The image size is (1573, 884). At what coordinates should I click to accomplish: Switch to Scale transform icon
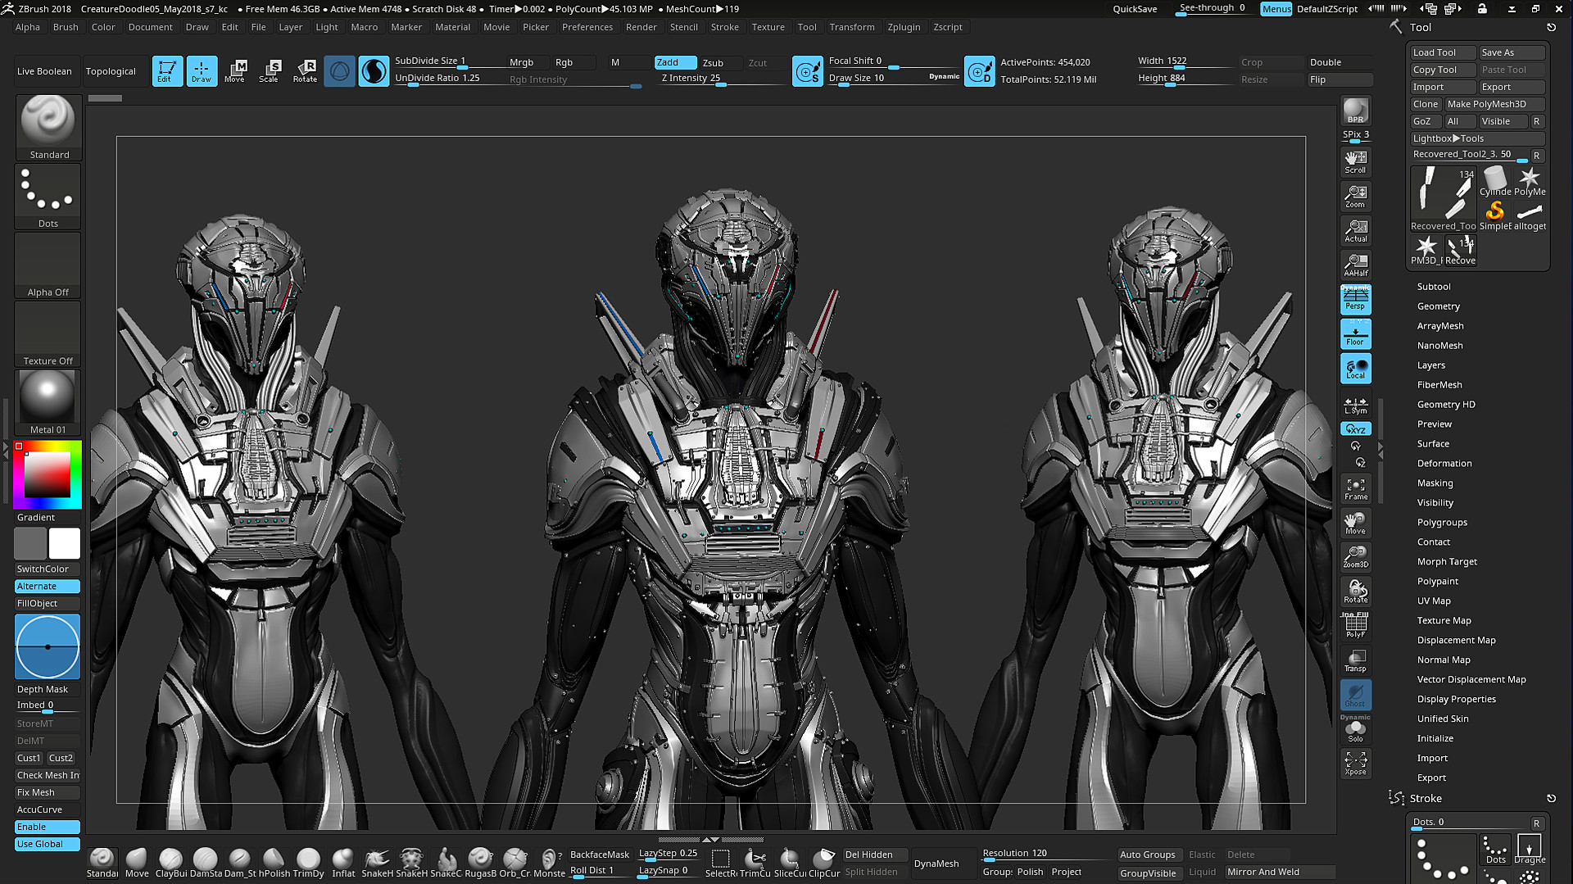coord(270,71)
